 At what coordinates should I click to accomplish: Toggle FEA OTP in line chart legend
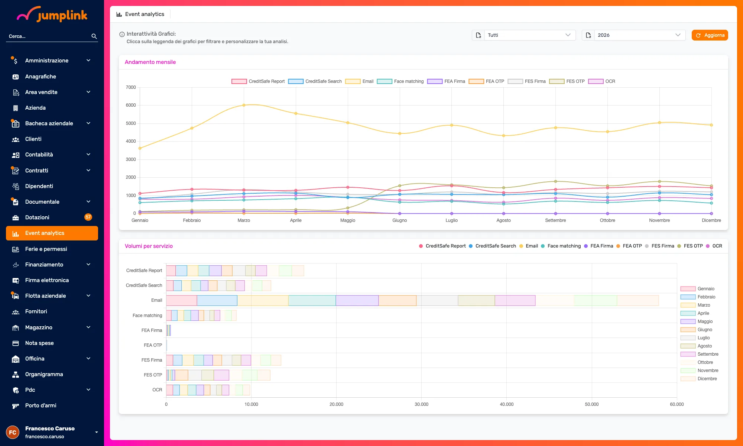(x=486, y=81)
